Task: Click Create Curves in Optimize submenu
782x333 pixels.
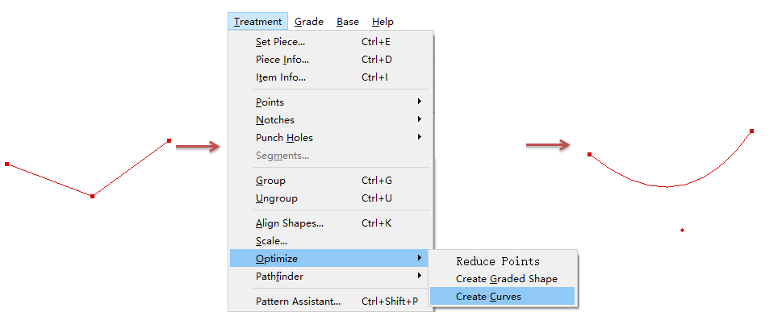Action: click(x=488, y=297)
